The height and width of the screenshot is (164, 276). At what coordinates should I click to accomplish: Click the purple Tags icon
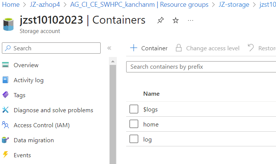coord(6,95)
